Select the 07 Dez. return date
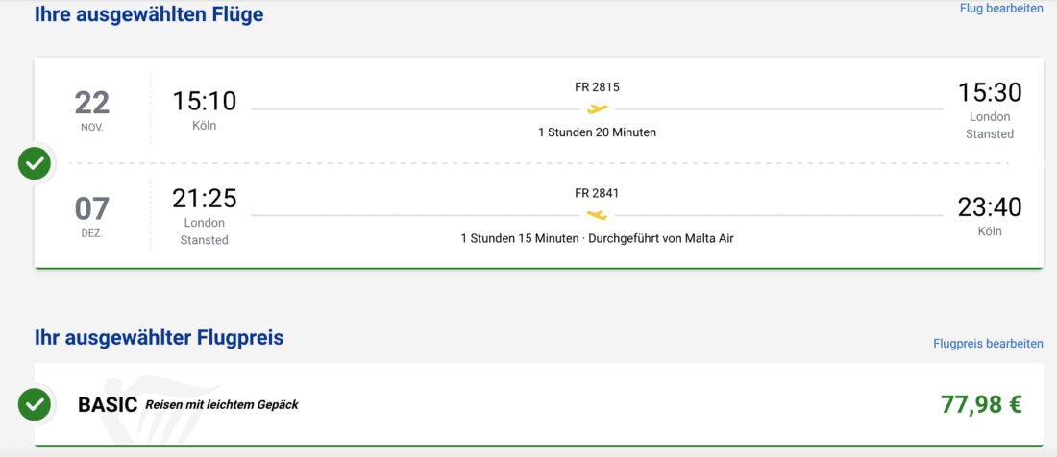The height and width of the screenshot is (457, 1057). [92, 214]
